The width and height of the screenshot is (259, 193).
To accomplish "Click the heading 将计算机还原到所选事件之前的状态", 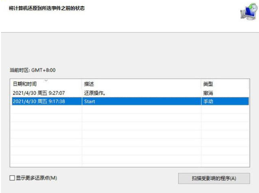I will point(47,8).
